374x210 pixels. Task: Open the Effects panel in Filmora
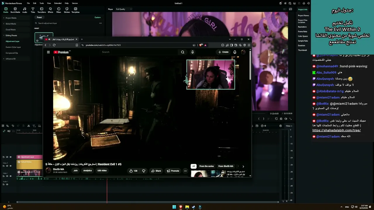pyautogui.click(x=51, y=10)
